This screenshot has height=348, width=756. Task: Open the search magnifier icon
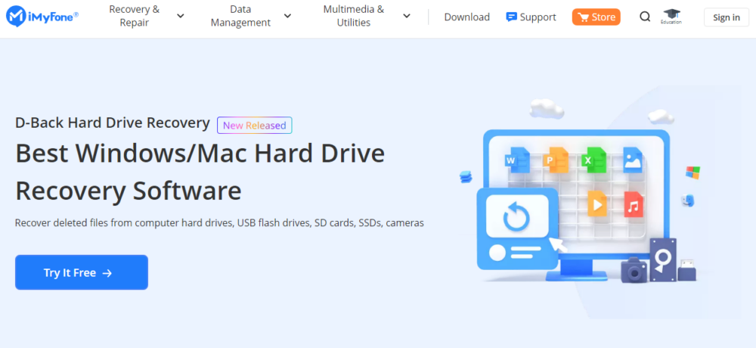pos(645,17)
